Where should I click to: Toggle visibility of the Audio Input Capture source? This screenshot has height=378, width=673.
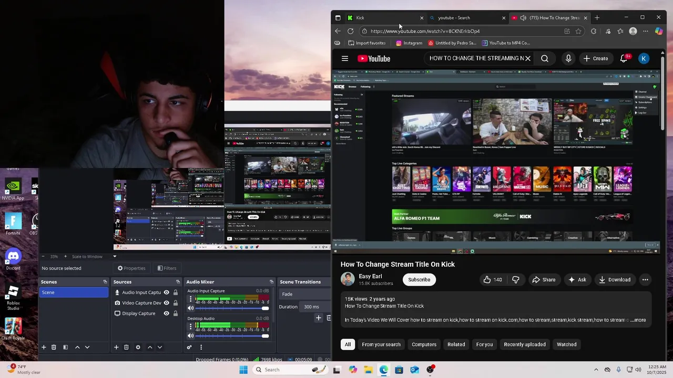point(166,292)
